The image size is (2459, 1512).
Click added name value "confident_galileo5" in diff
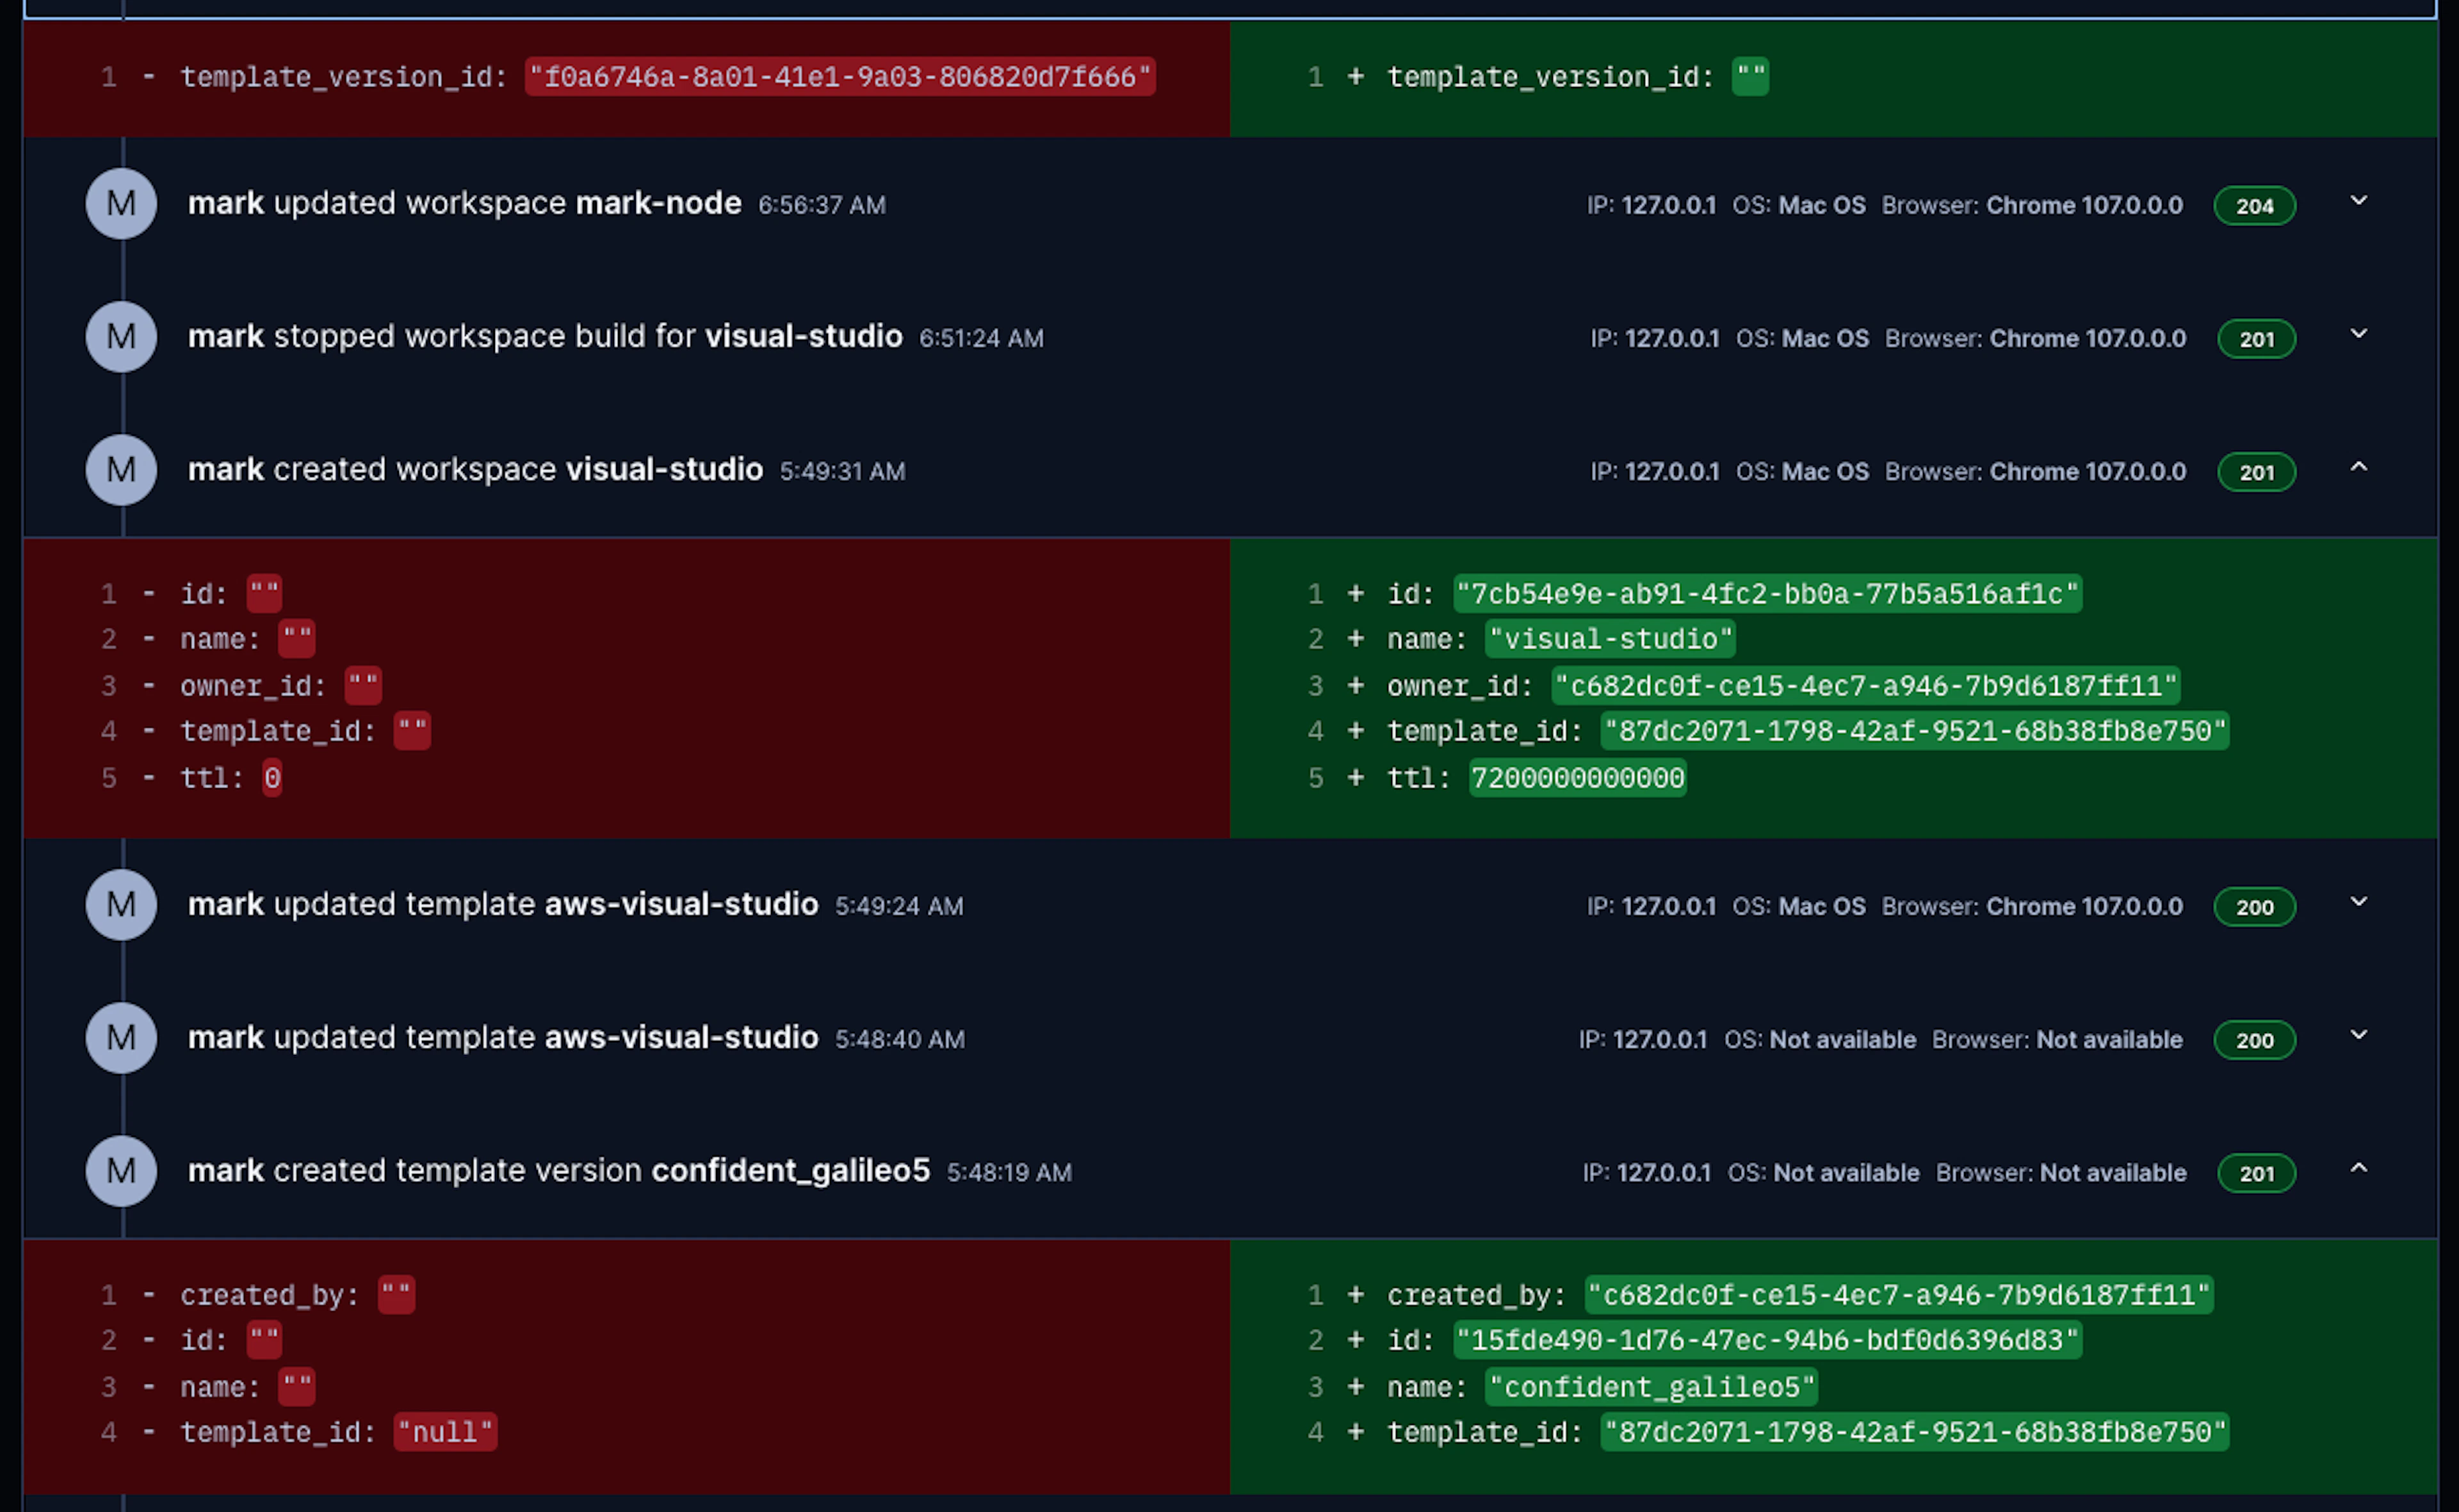pos(1652,1387)
